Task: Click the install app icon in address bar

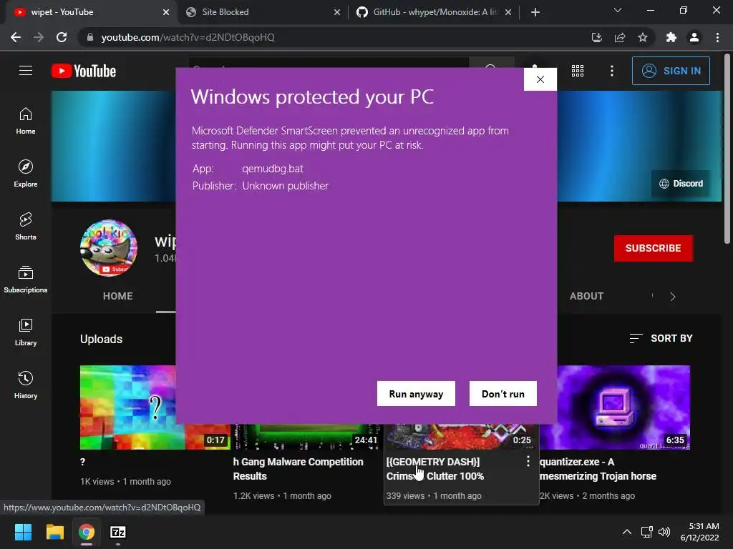Action: click(596, 37)
